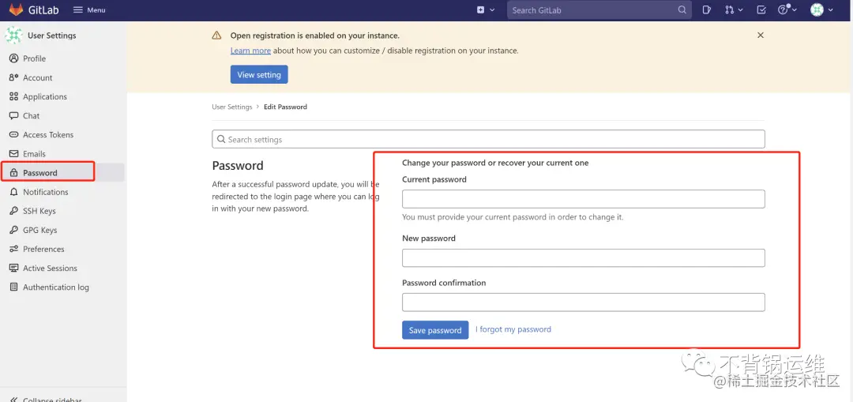This screenshot has width=853, height=402.
Task: Open the issues icon in top bar
Action: (706, 9)
